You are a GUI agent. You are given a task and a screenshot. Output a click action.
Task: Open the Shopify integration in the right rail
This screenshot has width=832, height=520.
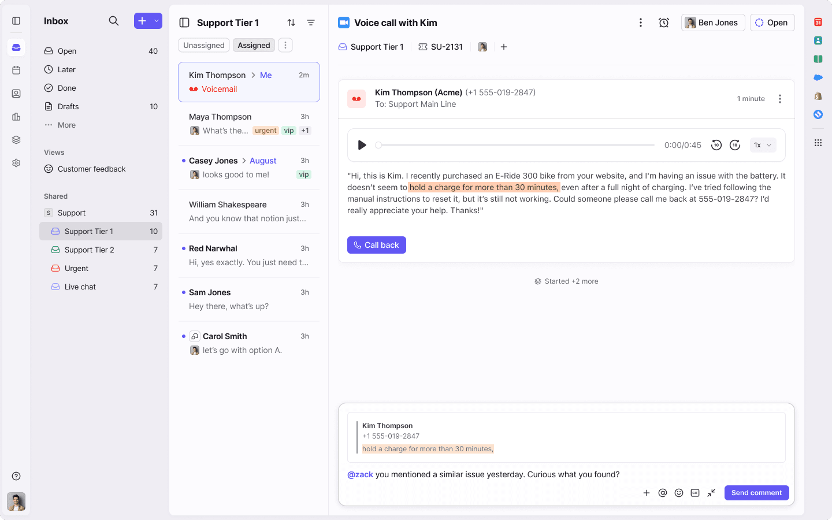click(x=818, y=95)
